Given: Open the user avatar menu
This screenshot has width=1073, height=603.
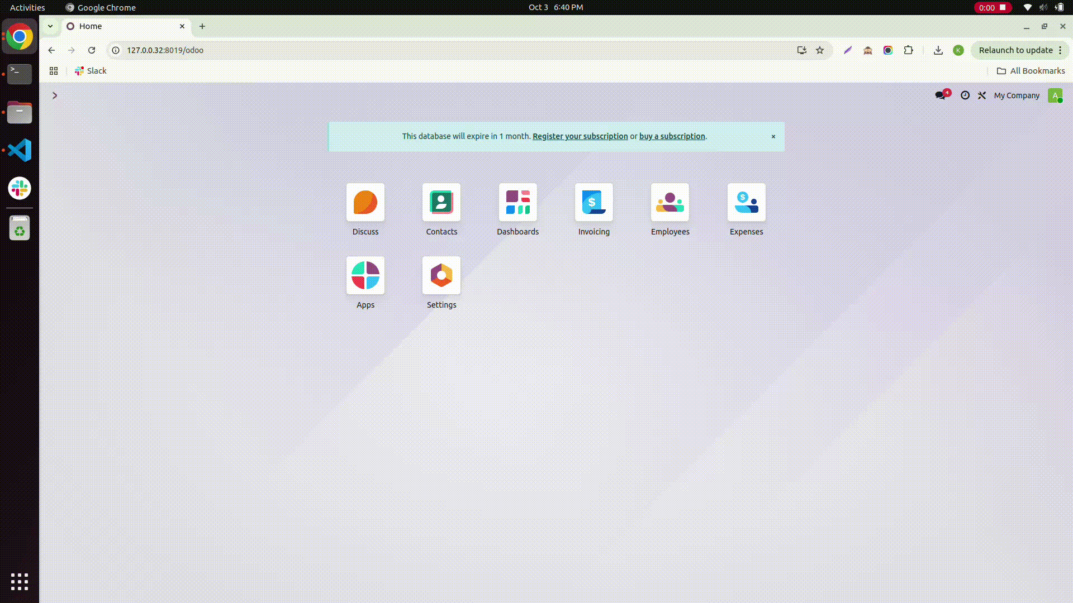Looking at the screenshot, I should 1055,95.
